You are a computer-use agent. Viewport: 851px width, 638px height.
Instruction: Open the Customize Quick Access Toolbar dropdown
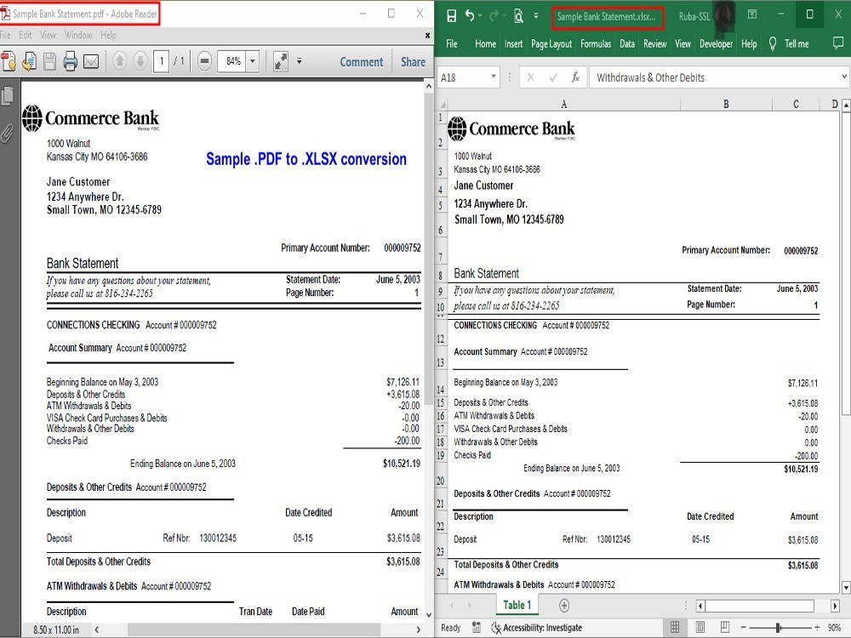click(x=535, y=16)
